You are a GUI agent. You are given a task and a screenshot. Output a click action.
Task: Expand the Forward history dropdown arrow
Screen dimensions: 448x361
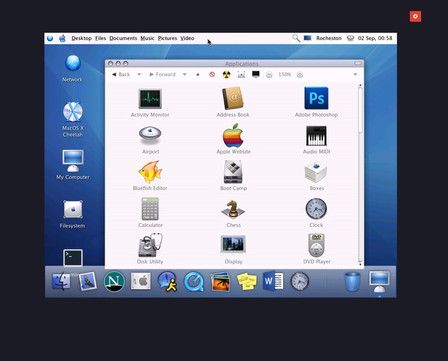click(184, 74)
